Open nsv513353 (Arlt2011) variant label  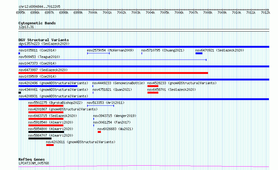(x=106, y=103)
